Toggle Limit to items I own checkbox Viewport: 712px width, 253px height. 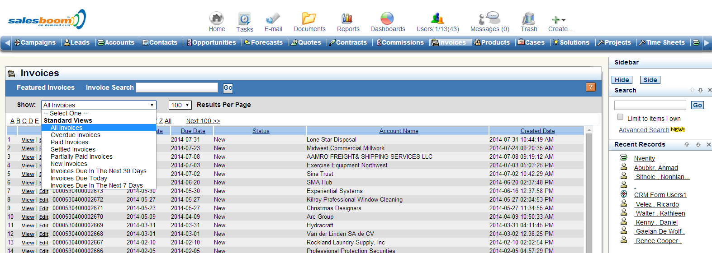(620, 117)
